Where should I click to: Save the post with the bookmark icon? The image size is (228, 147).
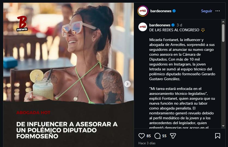coord(218,136)
